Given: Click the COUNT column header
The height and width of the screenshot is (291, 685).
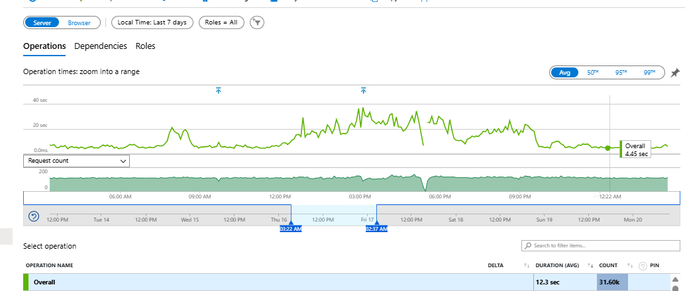Looking at the screenshot, I should (608, 265).
